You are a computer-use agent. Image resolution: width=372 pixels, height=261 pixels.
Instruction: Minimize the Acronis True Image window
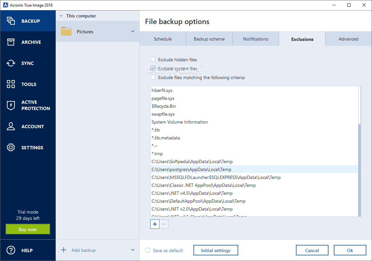pos(334,5)
